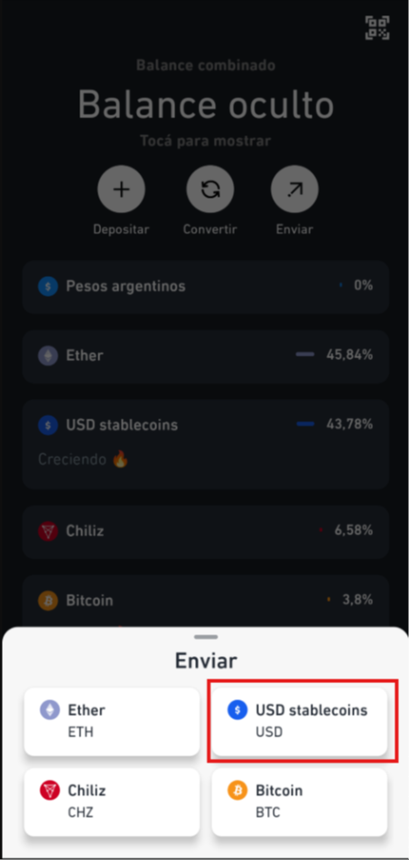Tap the Convertir refresh arrows icon

[x=210, y=190]
